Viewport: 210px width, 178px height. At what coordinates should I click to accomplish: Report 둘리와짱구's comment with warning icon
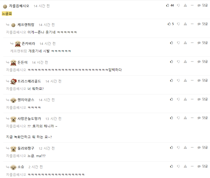click(x=185, y=148)
